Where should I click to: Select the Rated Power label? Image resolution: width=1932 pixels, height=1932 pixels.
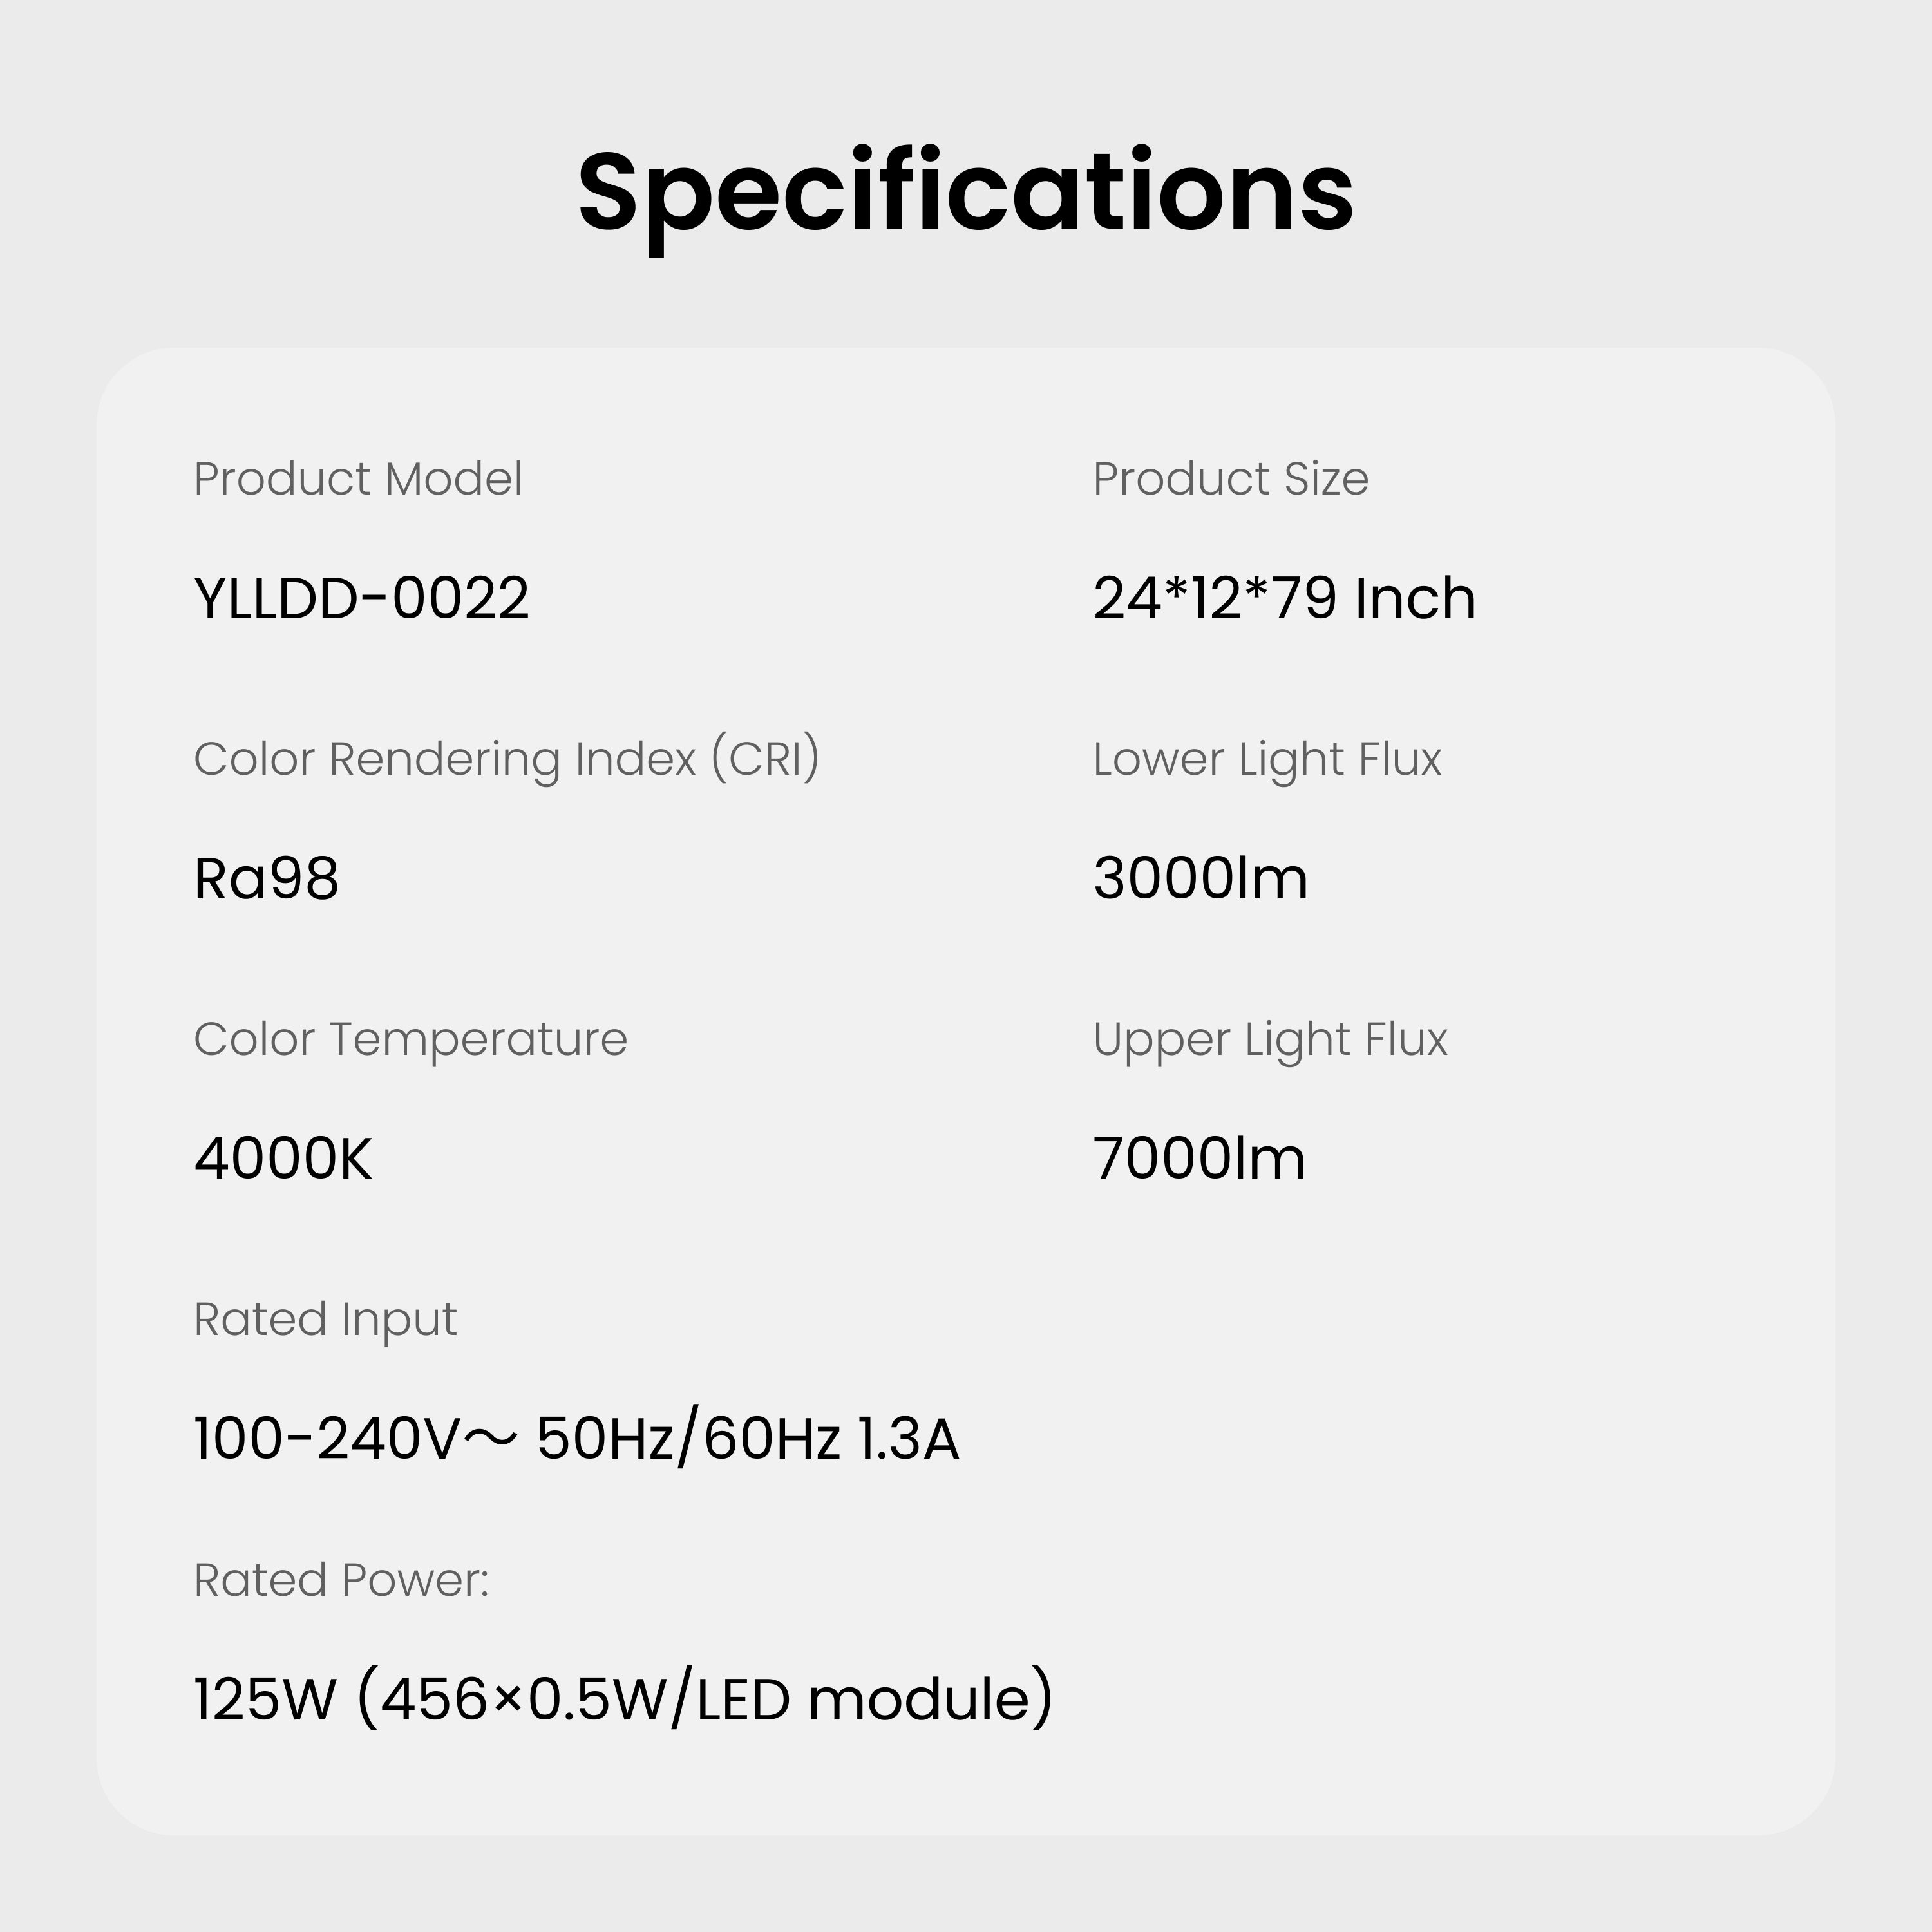[x=341, y=1580]
